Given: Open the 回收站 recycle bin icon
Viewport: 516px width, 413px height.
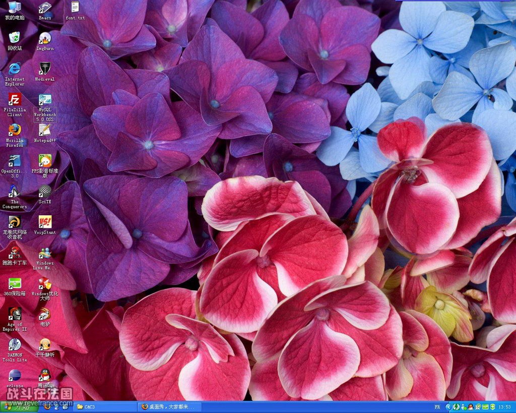Looking at the screenshot, I should coord(15,41).
